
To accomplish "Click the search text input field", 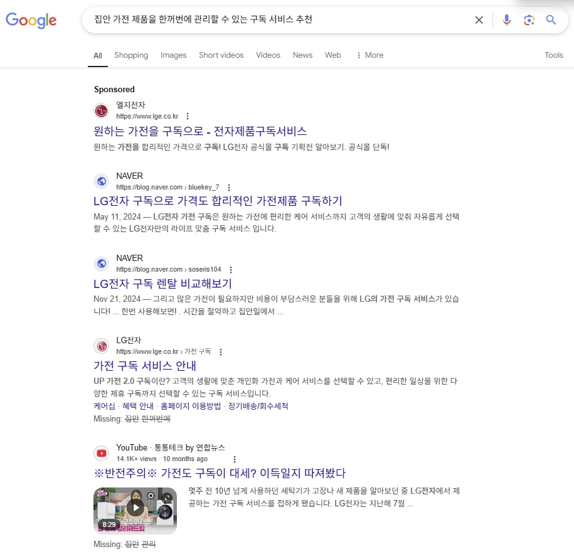I will (x=278, y=19).
